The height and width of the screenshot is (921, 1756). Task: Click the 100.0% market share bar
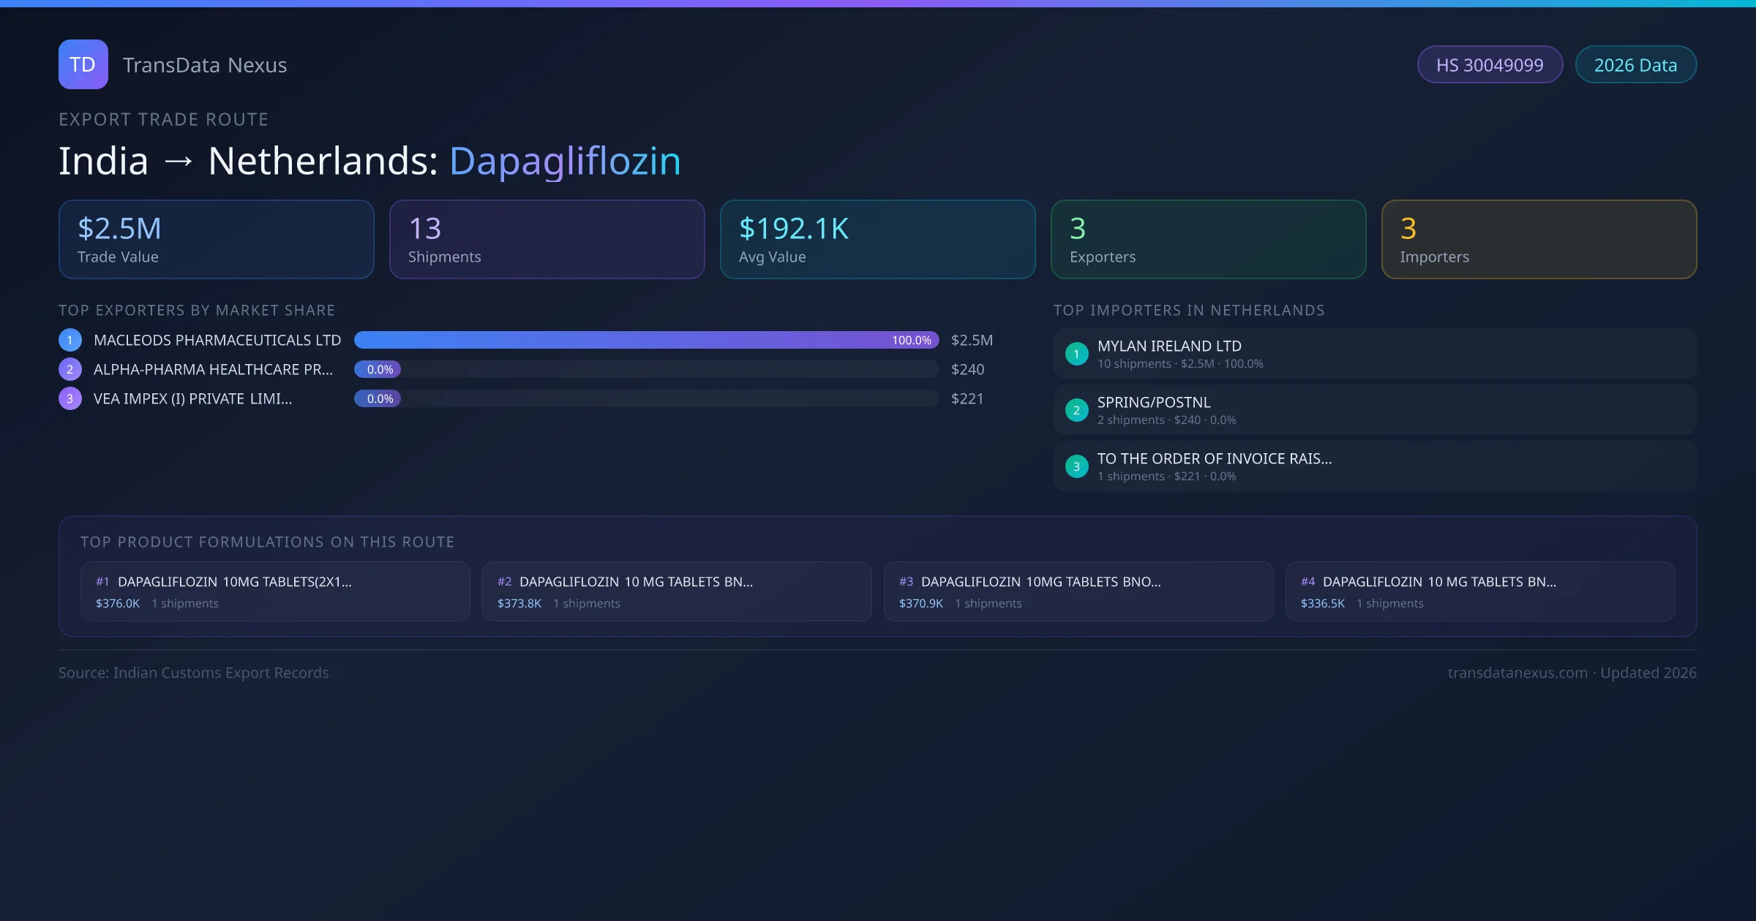click(646, 340)
